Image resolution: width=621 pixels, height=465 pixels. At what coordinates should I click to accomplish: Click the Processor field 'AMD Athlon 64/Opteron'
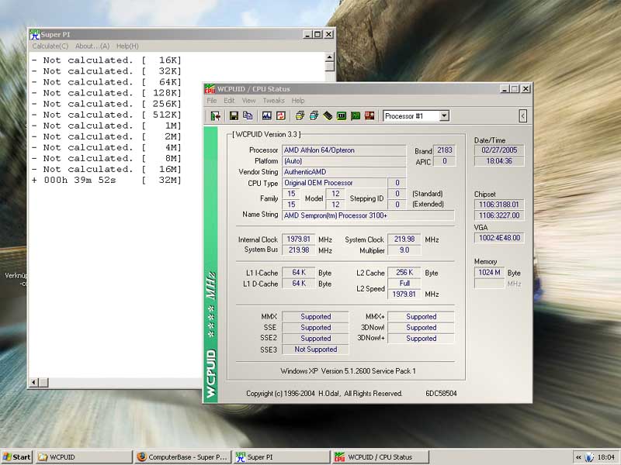(344, 150)
